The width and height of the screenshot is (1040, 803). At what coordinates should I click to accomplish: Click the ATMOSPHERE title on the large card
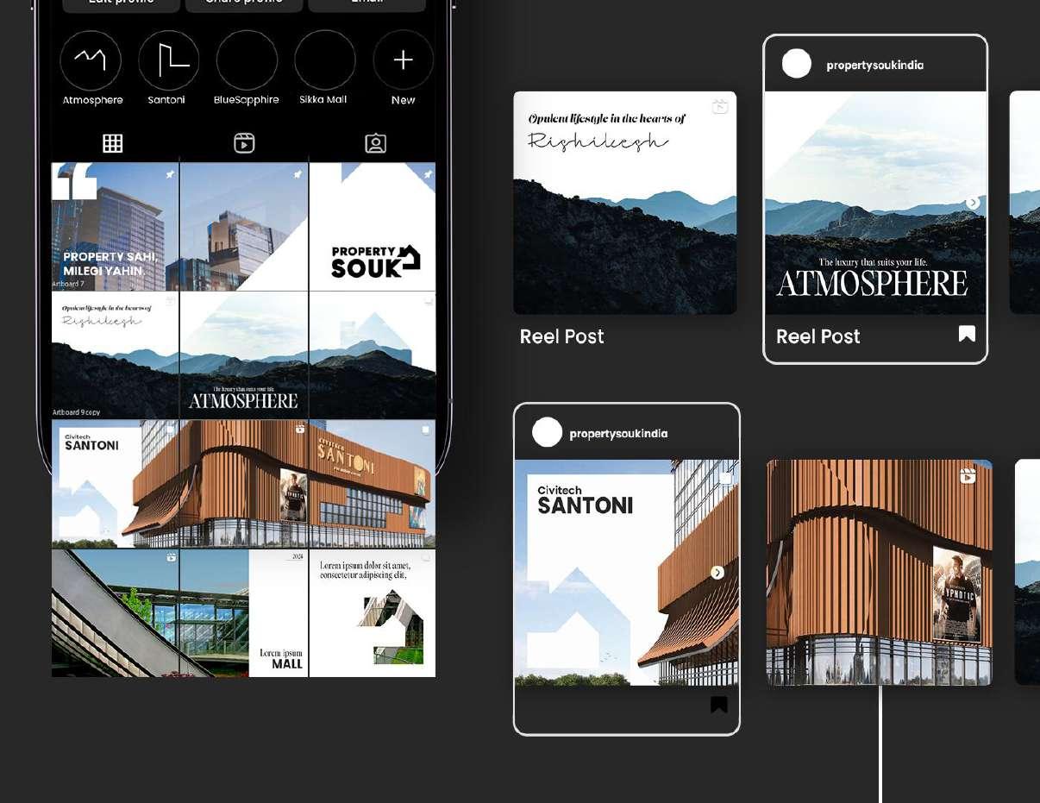pyautogui.click(x=872, y=283)
